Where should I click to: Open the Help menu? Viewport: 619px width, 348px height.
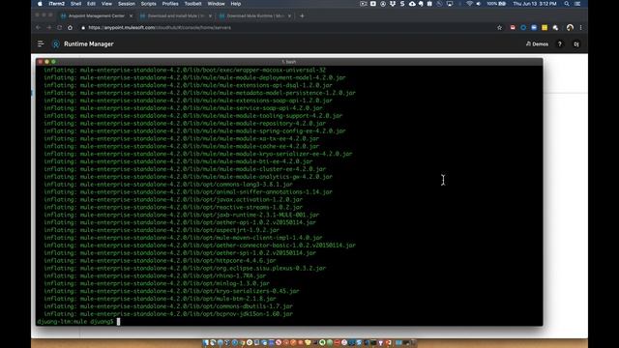click(236, 4)
